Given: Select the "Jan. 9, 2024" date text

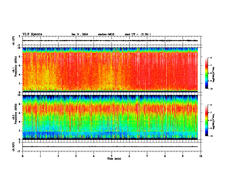Looking at the screenshot, I should point(80,34).
